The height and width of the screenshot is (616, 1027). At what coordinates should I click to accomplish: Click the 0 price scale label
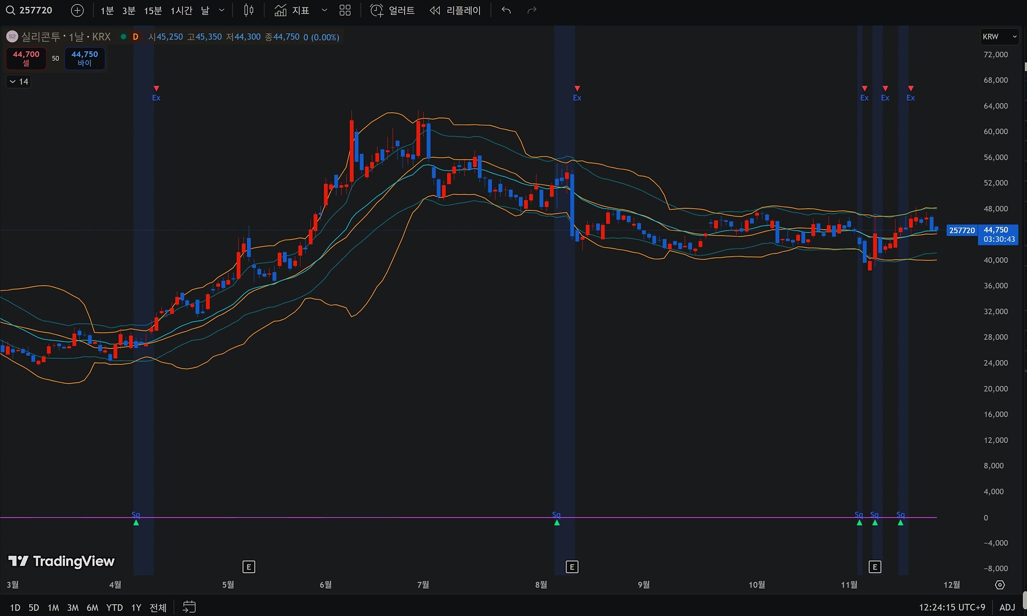point(986,518)
